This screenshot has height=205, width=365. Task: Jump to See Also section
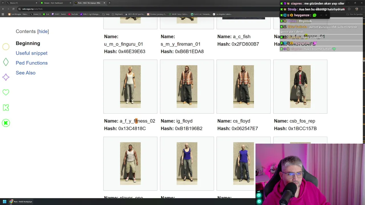pyautogui.click(x=26, y=73)
